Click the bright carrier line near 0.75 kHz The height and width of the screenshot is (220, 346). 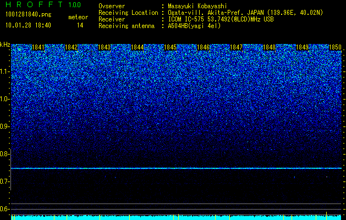pos(176,168)
